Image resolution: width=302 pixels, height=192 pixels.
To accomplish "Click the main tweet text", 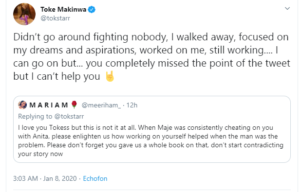I will click(152, 57).
